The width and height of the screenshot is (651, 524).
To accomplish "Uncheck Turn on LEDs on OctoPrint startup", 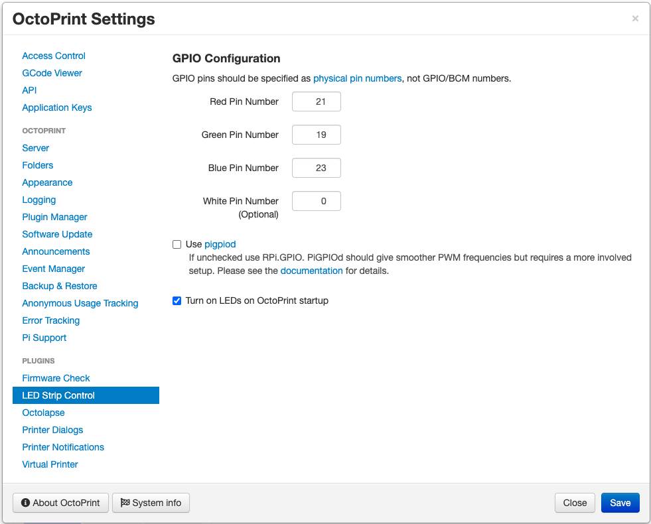I will [177, 300].
